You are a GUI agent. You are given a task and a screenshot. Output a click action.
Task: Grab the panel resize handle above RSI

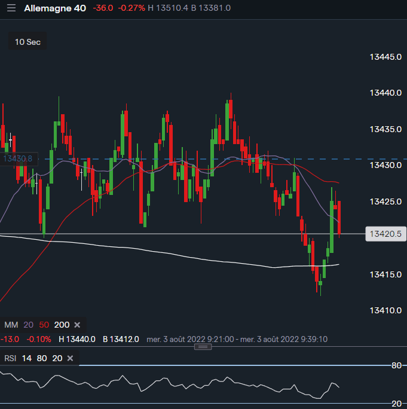click(203, 347)
